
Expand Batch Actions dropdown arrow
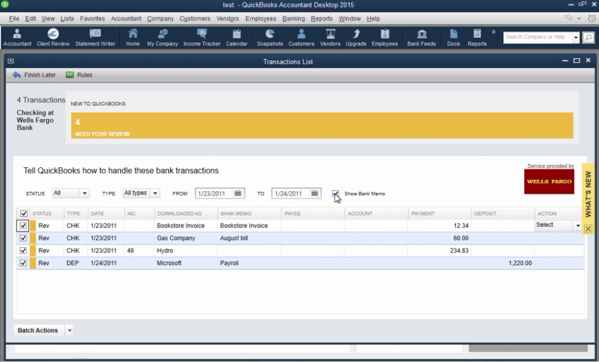(x=69, y=330)
